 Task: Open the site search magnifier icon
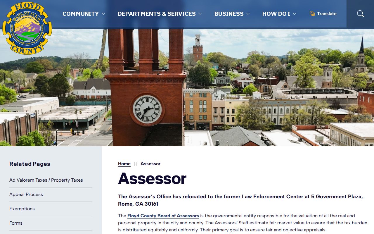tap(360, 14)
